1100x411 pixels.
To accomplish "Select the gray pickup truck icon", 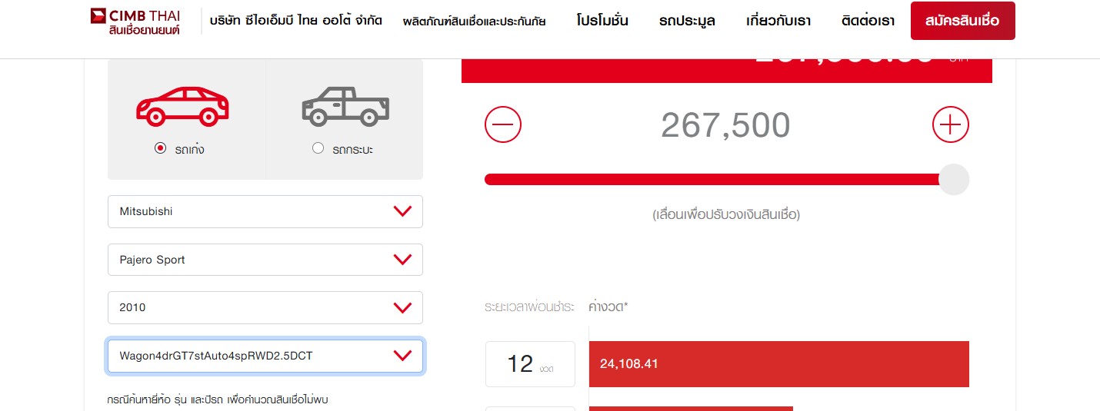I will coord(345,107).
